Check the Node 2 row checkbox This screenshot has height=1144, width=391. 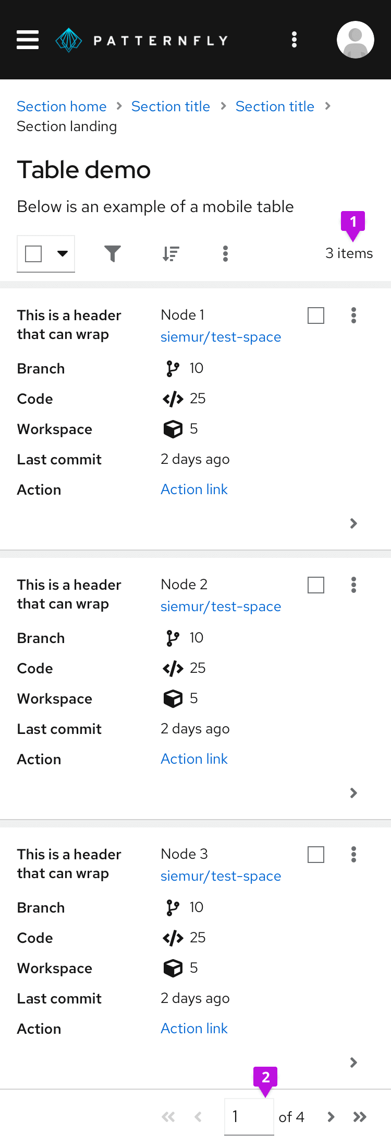click(x=316, y=585)
